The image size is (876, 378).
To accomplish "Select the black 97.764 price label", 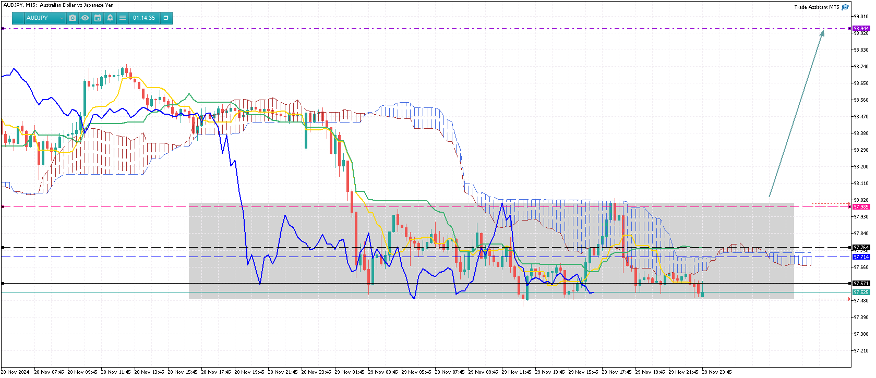I will pyautogui.click(x=861, y=248).
